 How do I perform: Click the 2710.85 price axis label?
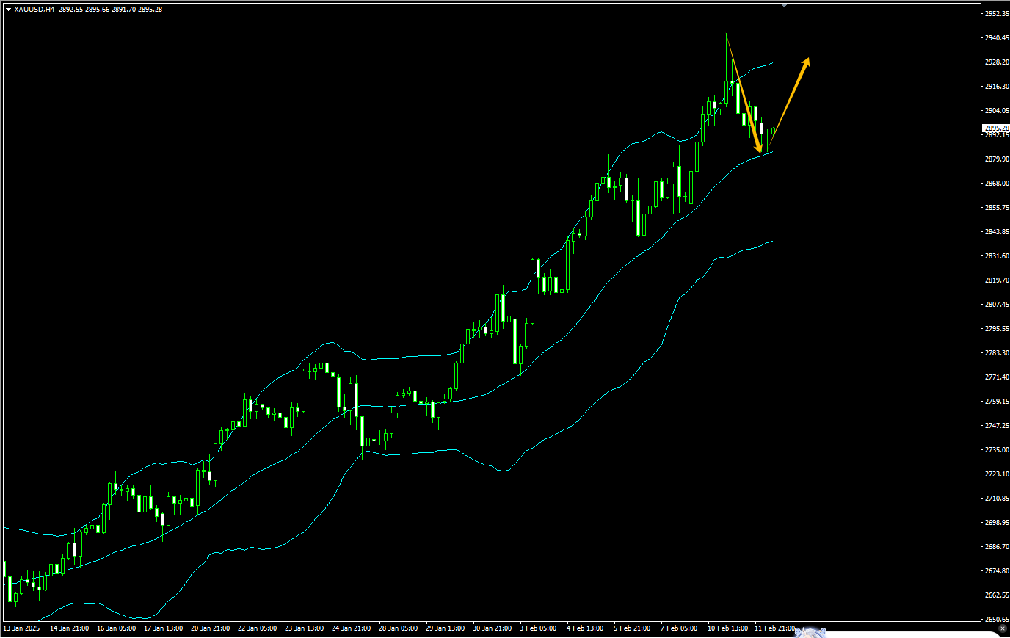click(x=996, y=499)
